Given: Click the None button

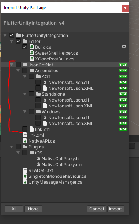Looking at the screenshot, I should [x=33, y=209].
